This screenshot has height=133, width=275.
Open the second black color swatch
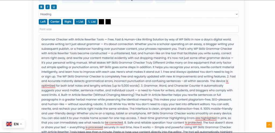[x=108, y=22]
